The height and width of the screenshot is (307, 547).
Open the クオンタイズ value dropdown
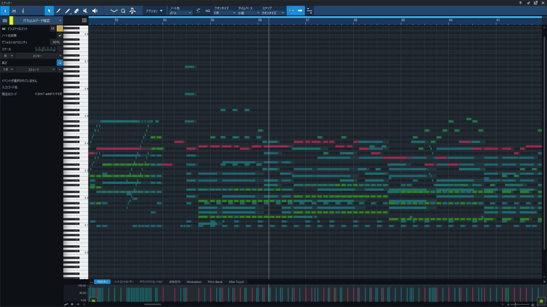(x=224, y=13)
